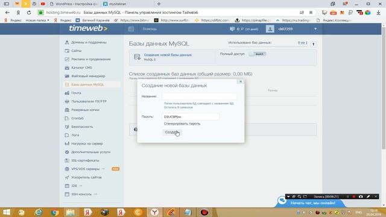Click the Crontab icon in sidebar
This screenshot has width=386, height=217.
tap(67, 118)
